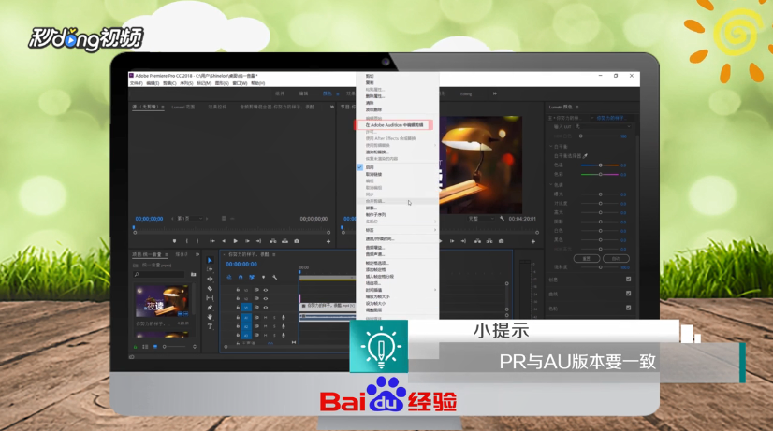
Task: Open Source monitor button editor plus icon
Action: (328, 241)
